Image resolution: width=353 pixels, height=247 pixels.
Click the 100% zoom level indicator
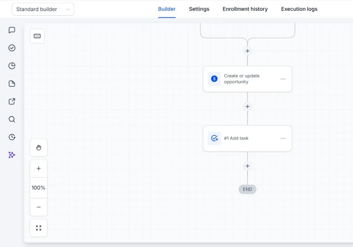39,188
